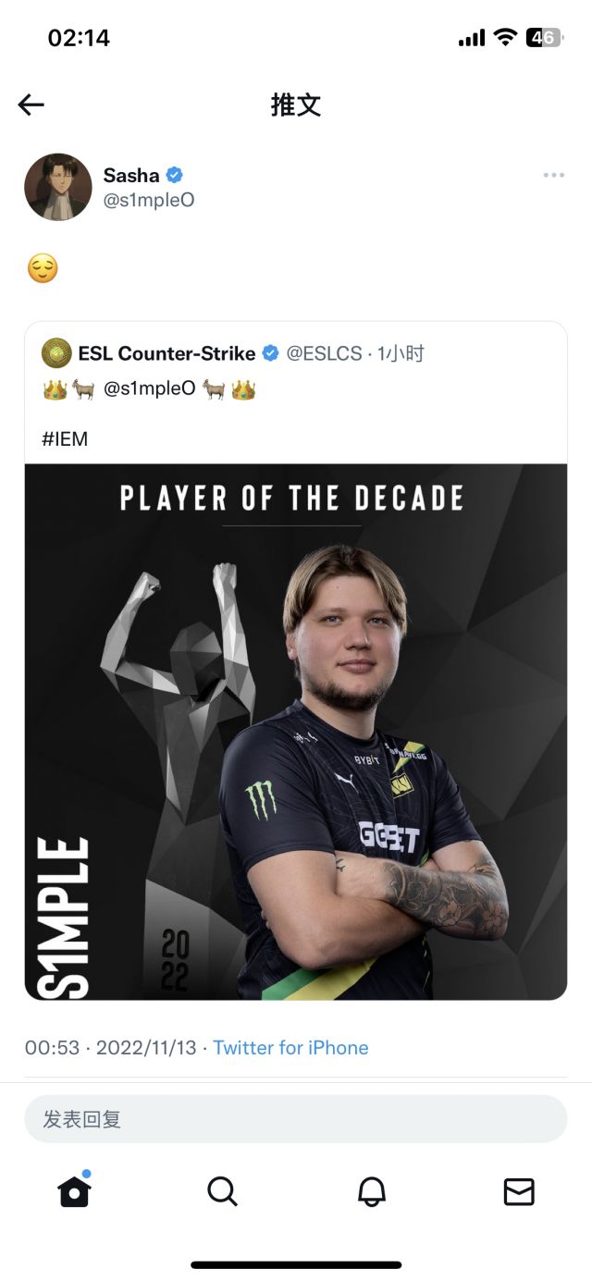The height and width of the screenshot is (1281, 592).
Task: Tap the relieved face emoji in tweet
Action: click(43, 268)
